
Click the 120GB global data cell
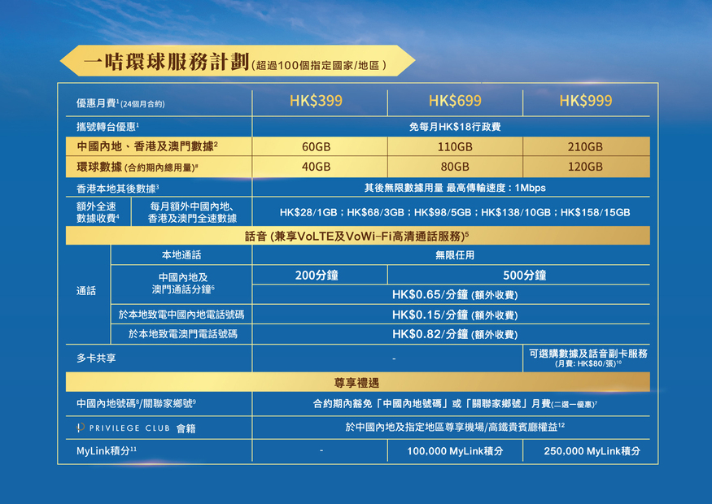pos(585,167)
